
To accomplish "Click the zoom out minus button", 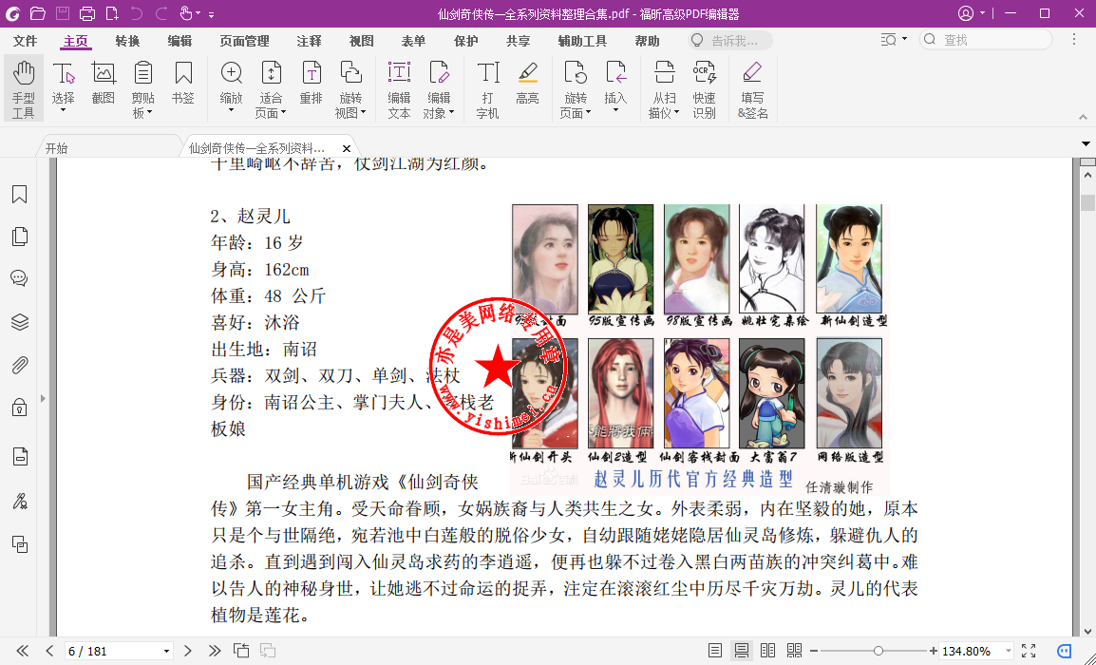I will pyautogui.click(x=814, y=651).
